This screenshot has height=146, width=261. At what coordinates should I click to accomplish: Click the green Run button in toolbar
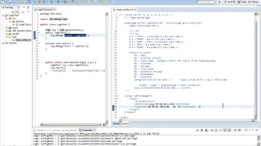tap(58, 2)
